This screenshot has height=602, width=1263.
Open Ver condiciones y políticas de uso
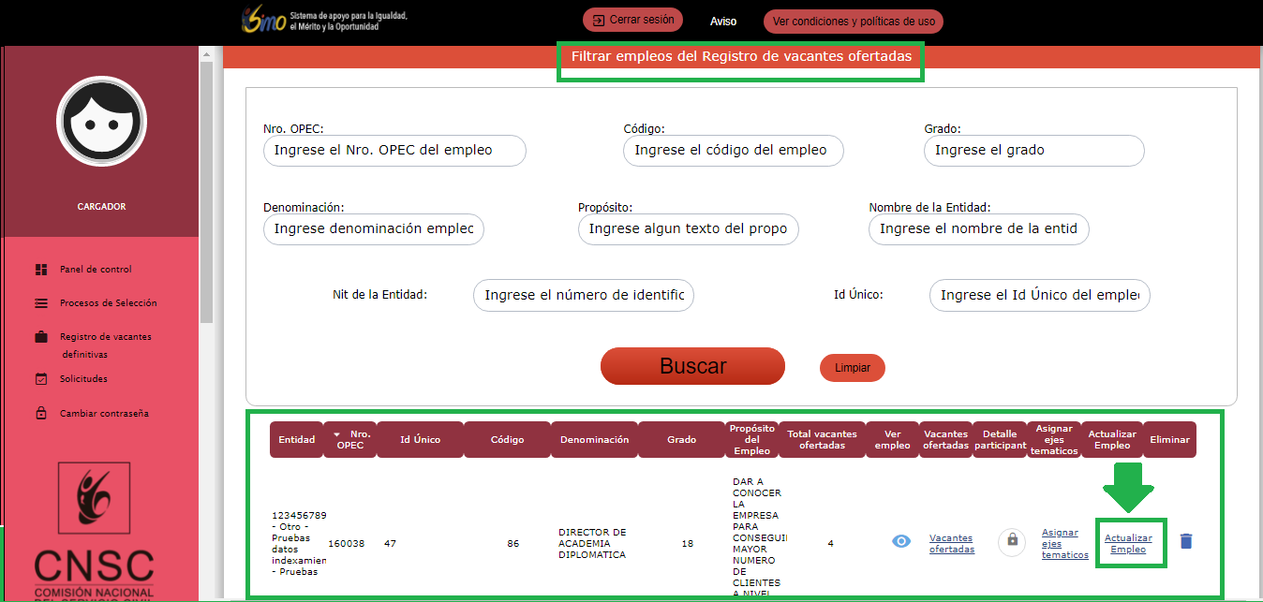coord(853,22)
